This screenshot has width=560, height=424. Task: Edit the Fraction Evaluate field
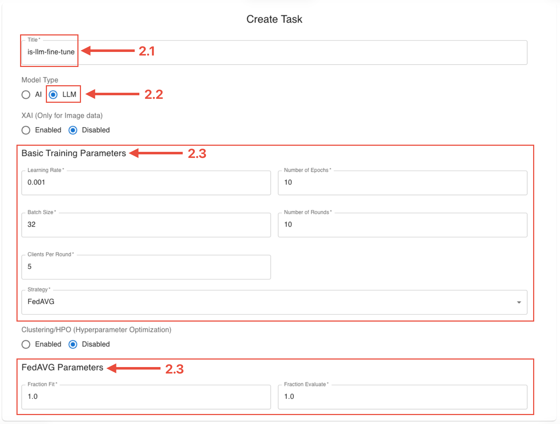(x=402, y=397)
